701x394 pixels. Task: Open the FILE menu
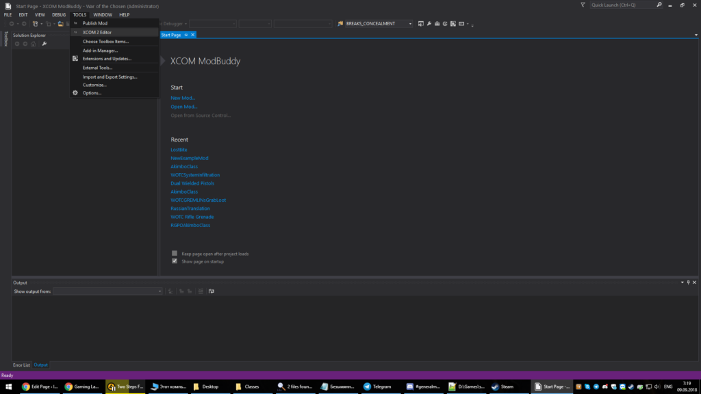(8, 15)
